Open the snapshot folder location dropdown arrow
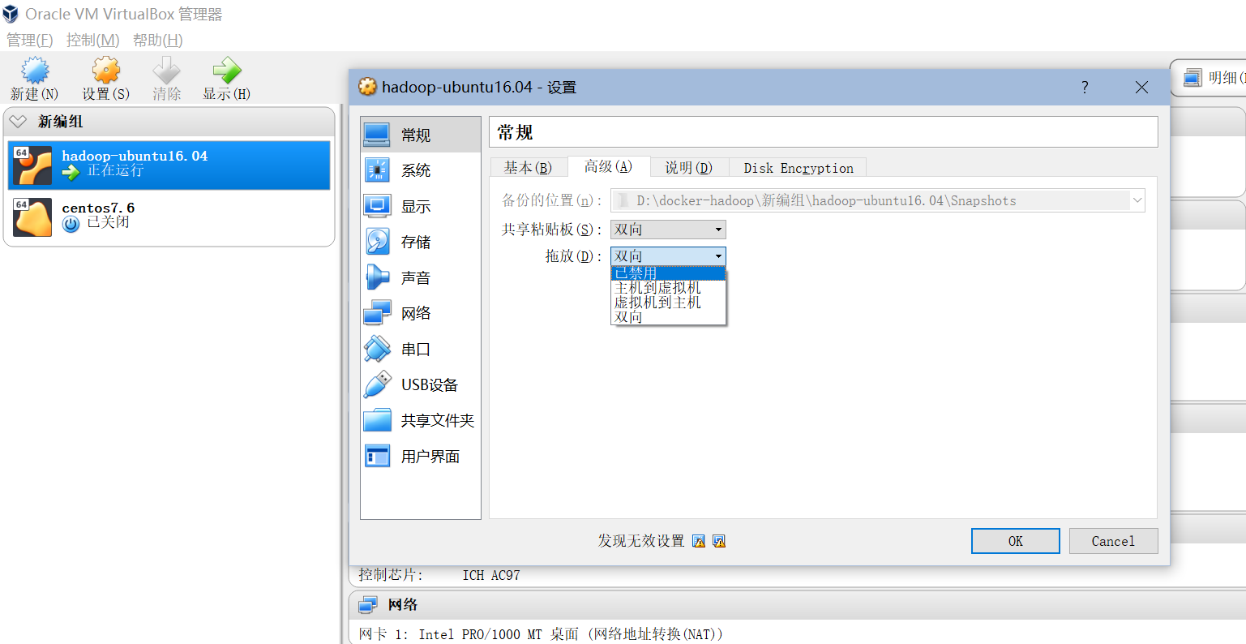This screenshot has height=644, width=1246. 1137,200
